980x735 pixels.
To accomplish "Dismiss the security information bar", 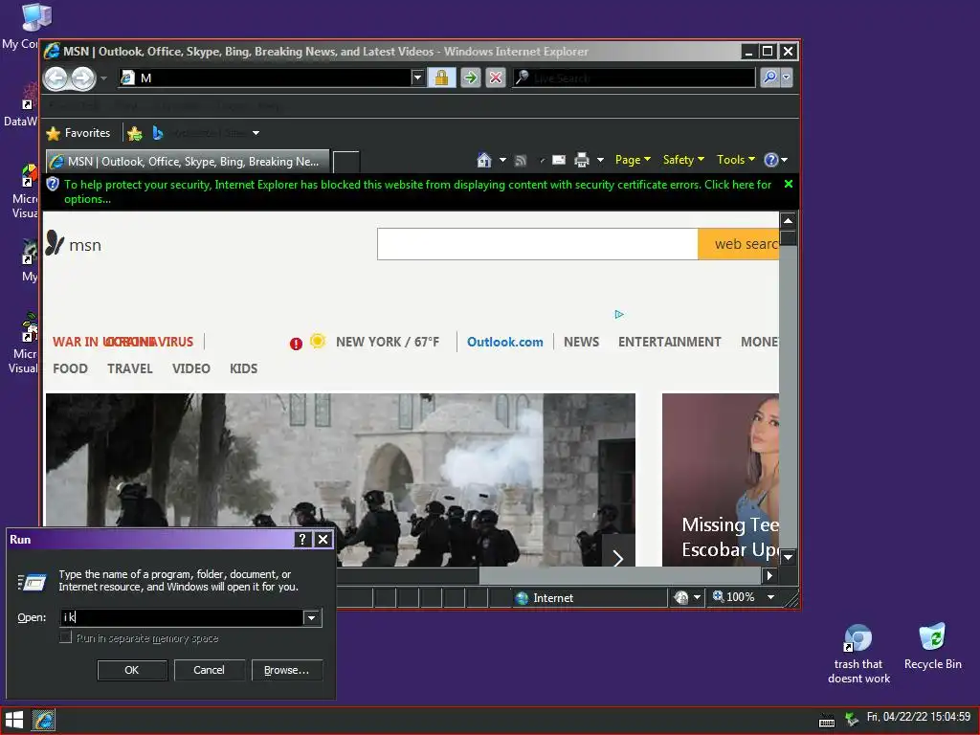I will click(x=789, y=184).
